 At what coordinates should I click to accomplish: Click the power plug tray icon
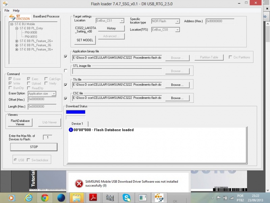coord(225,198)
